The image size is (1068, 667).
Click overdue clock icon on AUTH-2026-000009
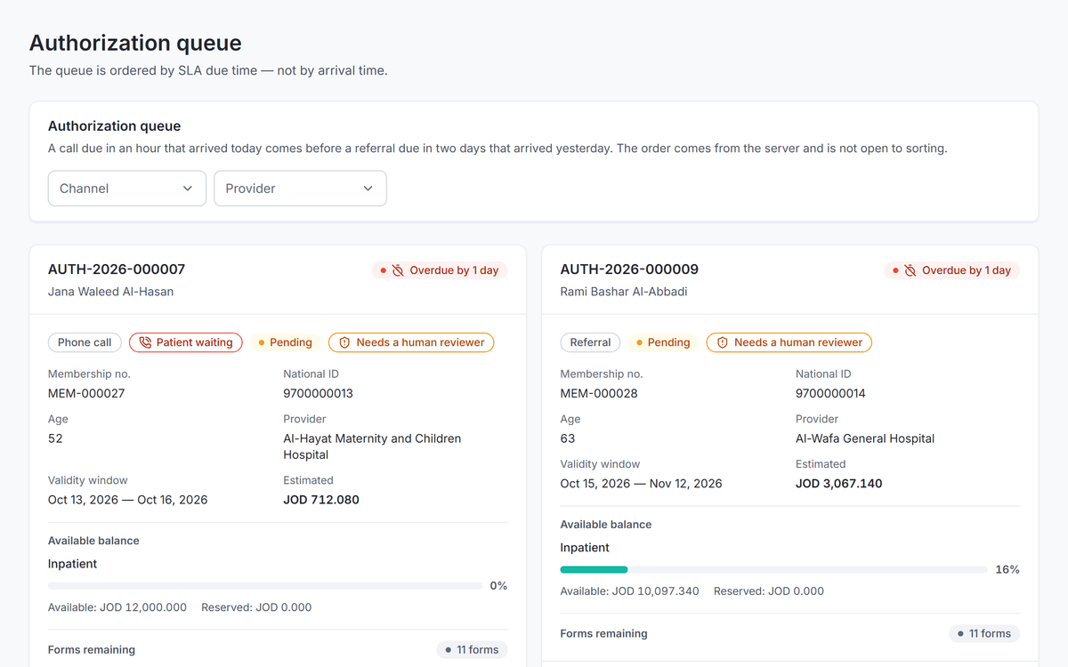(910, 270)
